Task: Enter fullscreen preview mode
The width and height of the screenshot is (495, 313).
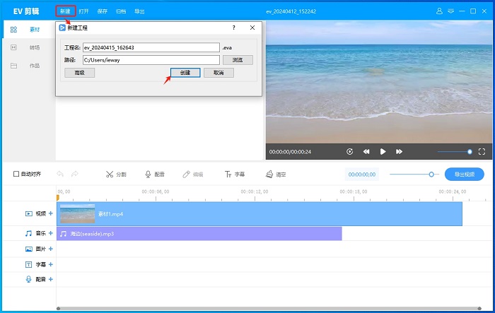Action: (x=482, y=152)
